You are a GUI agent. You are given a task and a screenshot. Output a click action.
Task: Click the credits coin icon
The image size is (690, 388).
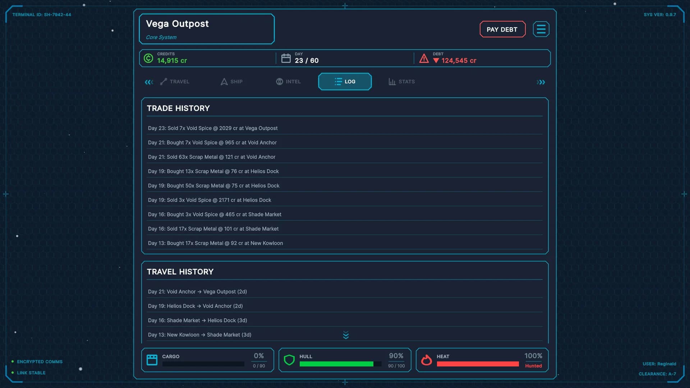(148, 58)
